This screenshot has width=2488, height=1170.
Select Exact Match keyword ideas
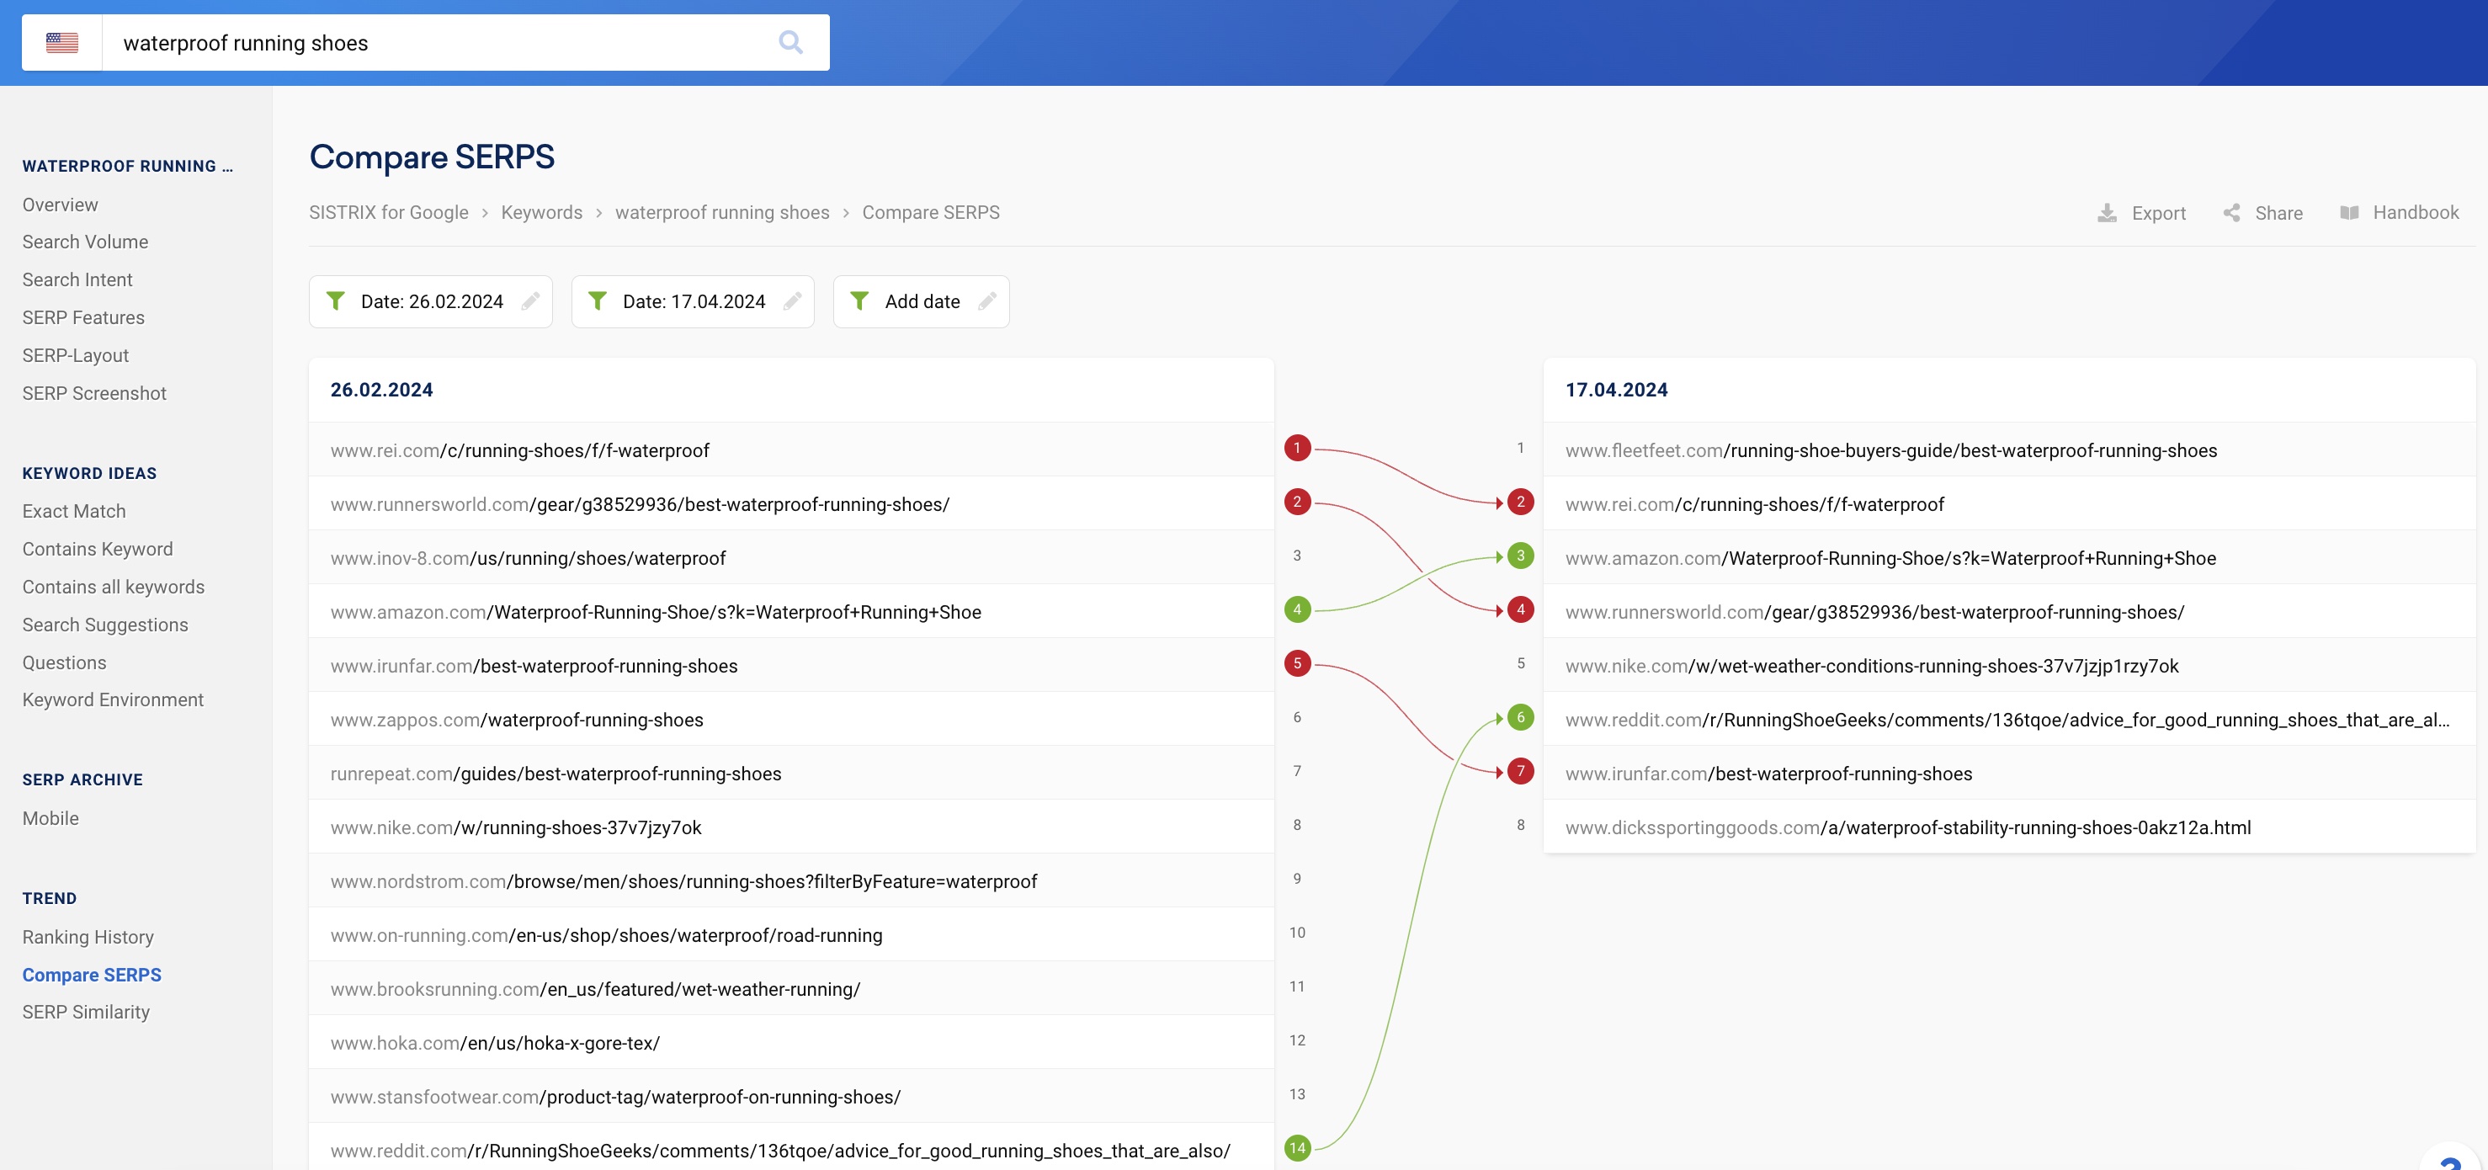[x=73, y=511]
